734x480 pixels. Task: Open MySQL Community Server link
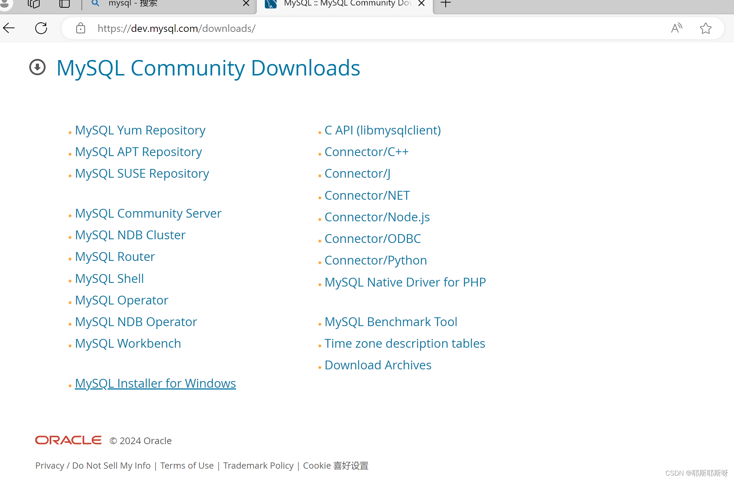point(148,213)
